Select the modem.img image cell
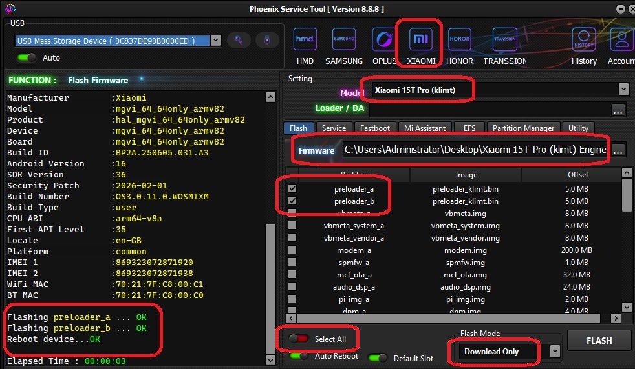635x369 pixels. 466,250
